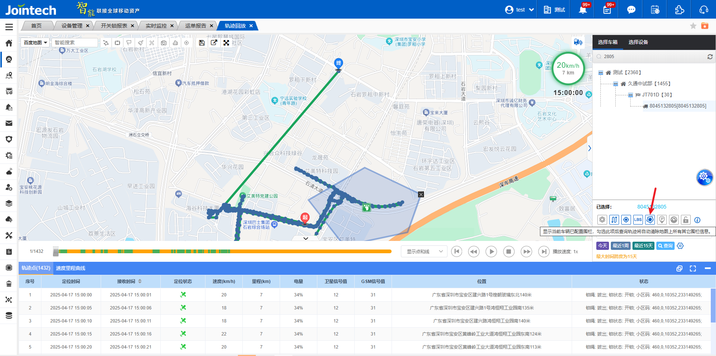Switch to the 实时监控 tab
The height and width of the screenshot is (356, 716).
coord(156,26)
